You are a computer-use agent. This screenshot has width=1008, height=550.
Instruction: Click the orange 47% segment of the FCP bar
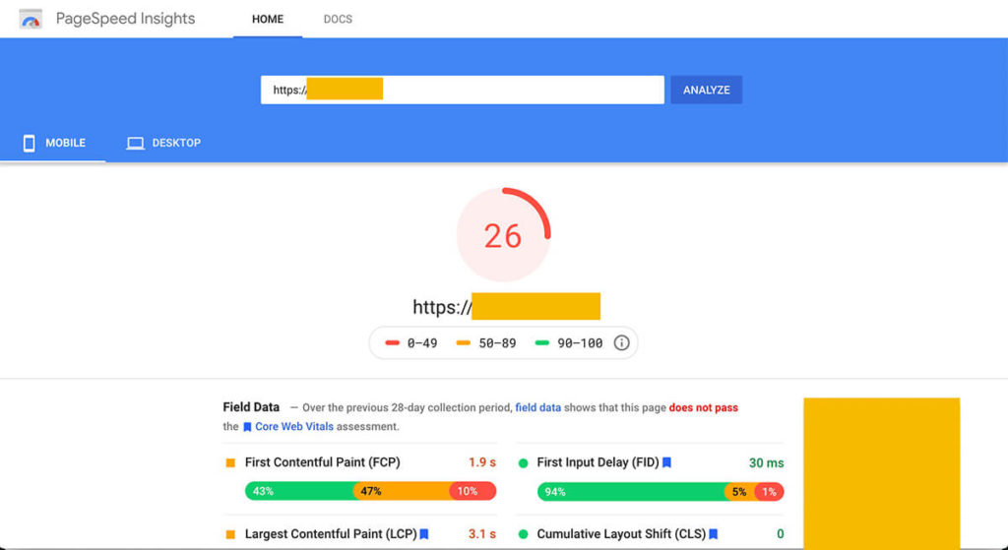tap(402, 492)
